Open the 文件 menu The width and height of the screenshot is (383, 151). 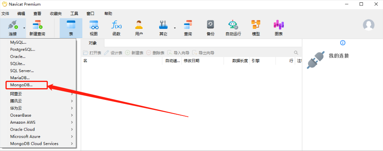coord(5,14)
